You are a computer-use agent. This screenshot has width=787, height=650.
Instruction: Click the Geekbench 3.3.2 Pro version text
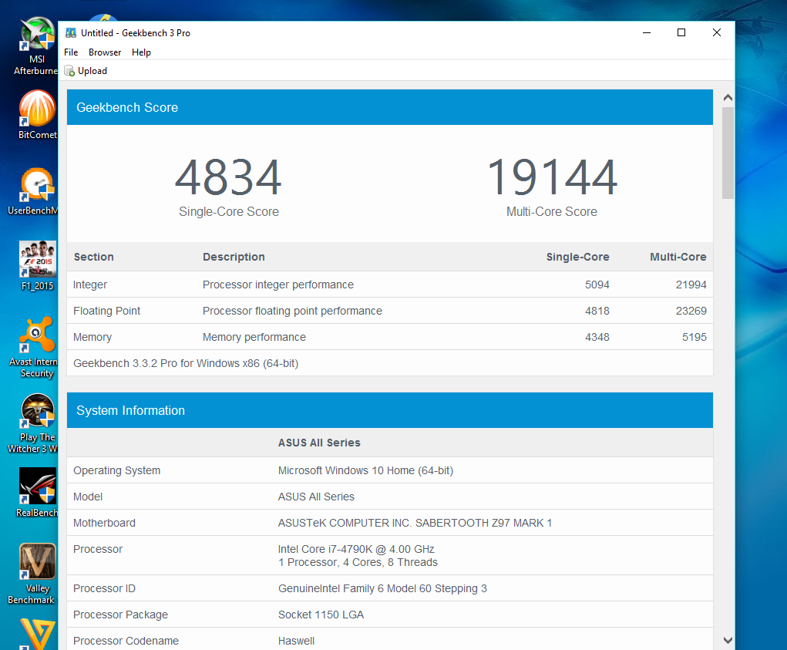[186, 363]
